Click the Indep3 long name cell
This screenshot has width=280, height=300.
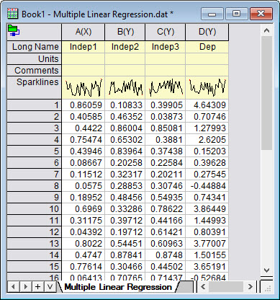click(x=166, y=47)
